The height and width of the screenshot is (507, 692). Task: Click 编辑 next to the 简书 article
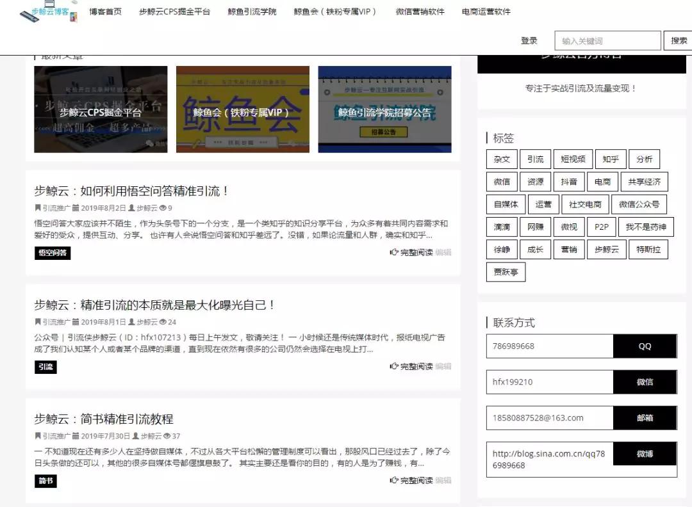pyautogui.click(x=443, y=480)
